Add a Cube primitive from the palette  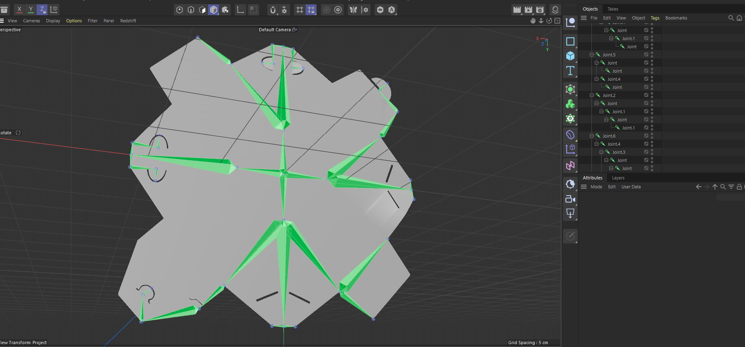click(x=570, y=56)
